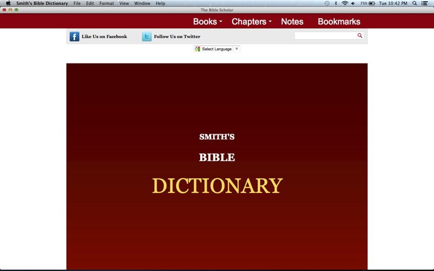Screen dimensions: 434x271
Task: Open the Apple menu
Action: click(x=8, y=3)
